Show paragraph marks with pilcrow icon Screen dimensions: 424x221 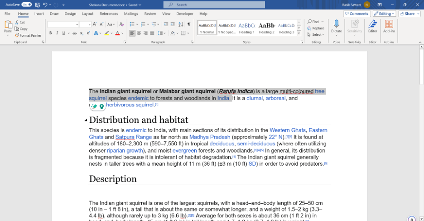coord(189,24)
